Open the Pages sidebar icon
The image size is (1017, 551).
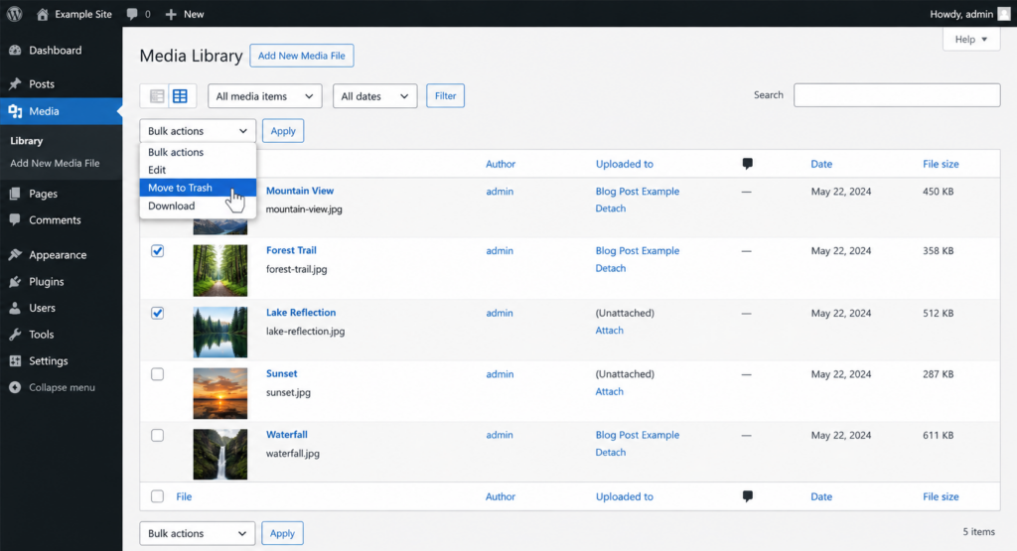(15, 194)
